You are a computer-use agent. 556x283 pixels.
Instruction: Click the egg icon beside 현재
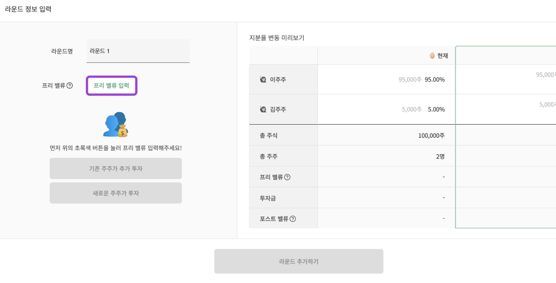432,56
